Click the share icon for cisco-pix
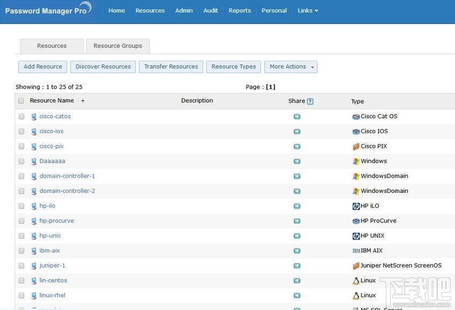 (x=297, y=147)
